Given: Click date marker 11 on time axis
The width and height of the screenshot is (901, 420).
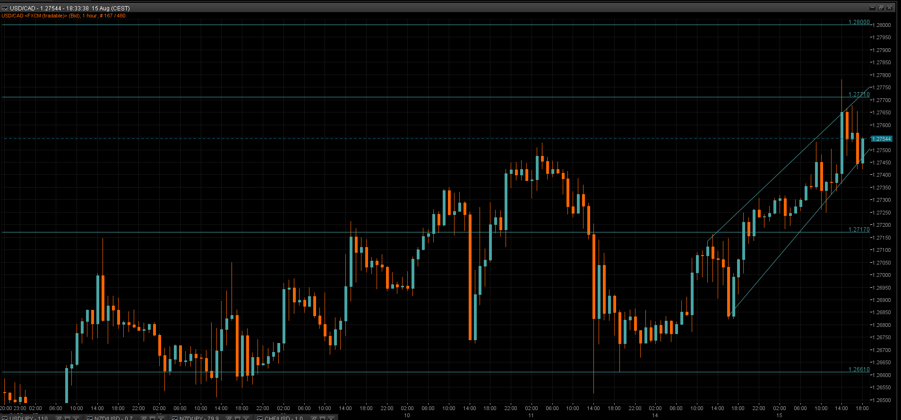Looking at the screenshot, I should (x=531, y=415).
